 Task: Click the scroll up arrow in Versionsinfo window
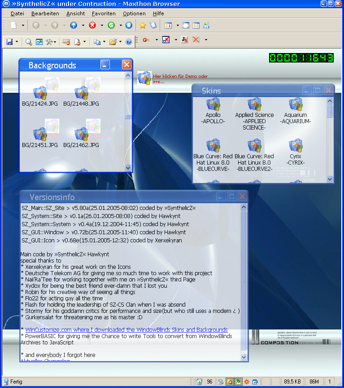[244, 207]
